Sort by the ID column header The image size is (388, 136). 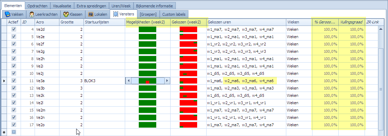(x=28, y=22)
